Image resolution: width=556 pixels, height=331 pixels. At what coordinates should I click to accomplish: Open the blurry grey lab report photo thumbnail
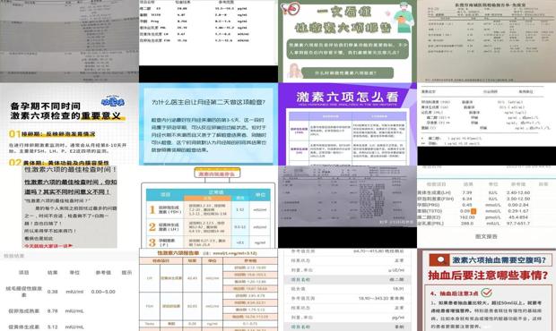[x=70, y=41]
